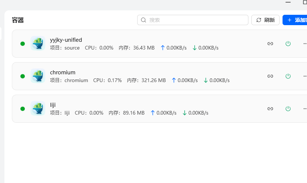Click the yyjky-unified container whale icon

pyautogui.click(x=38, y=44)
